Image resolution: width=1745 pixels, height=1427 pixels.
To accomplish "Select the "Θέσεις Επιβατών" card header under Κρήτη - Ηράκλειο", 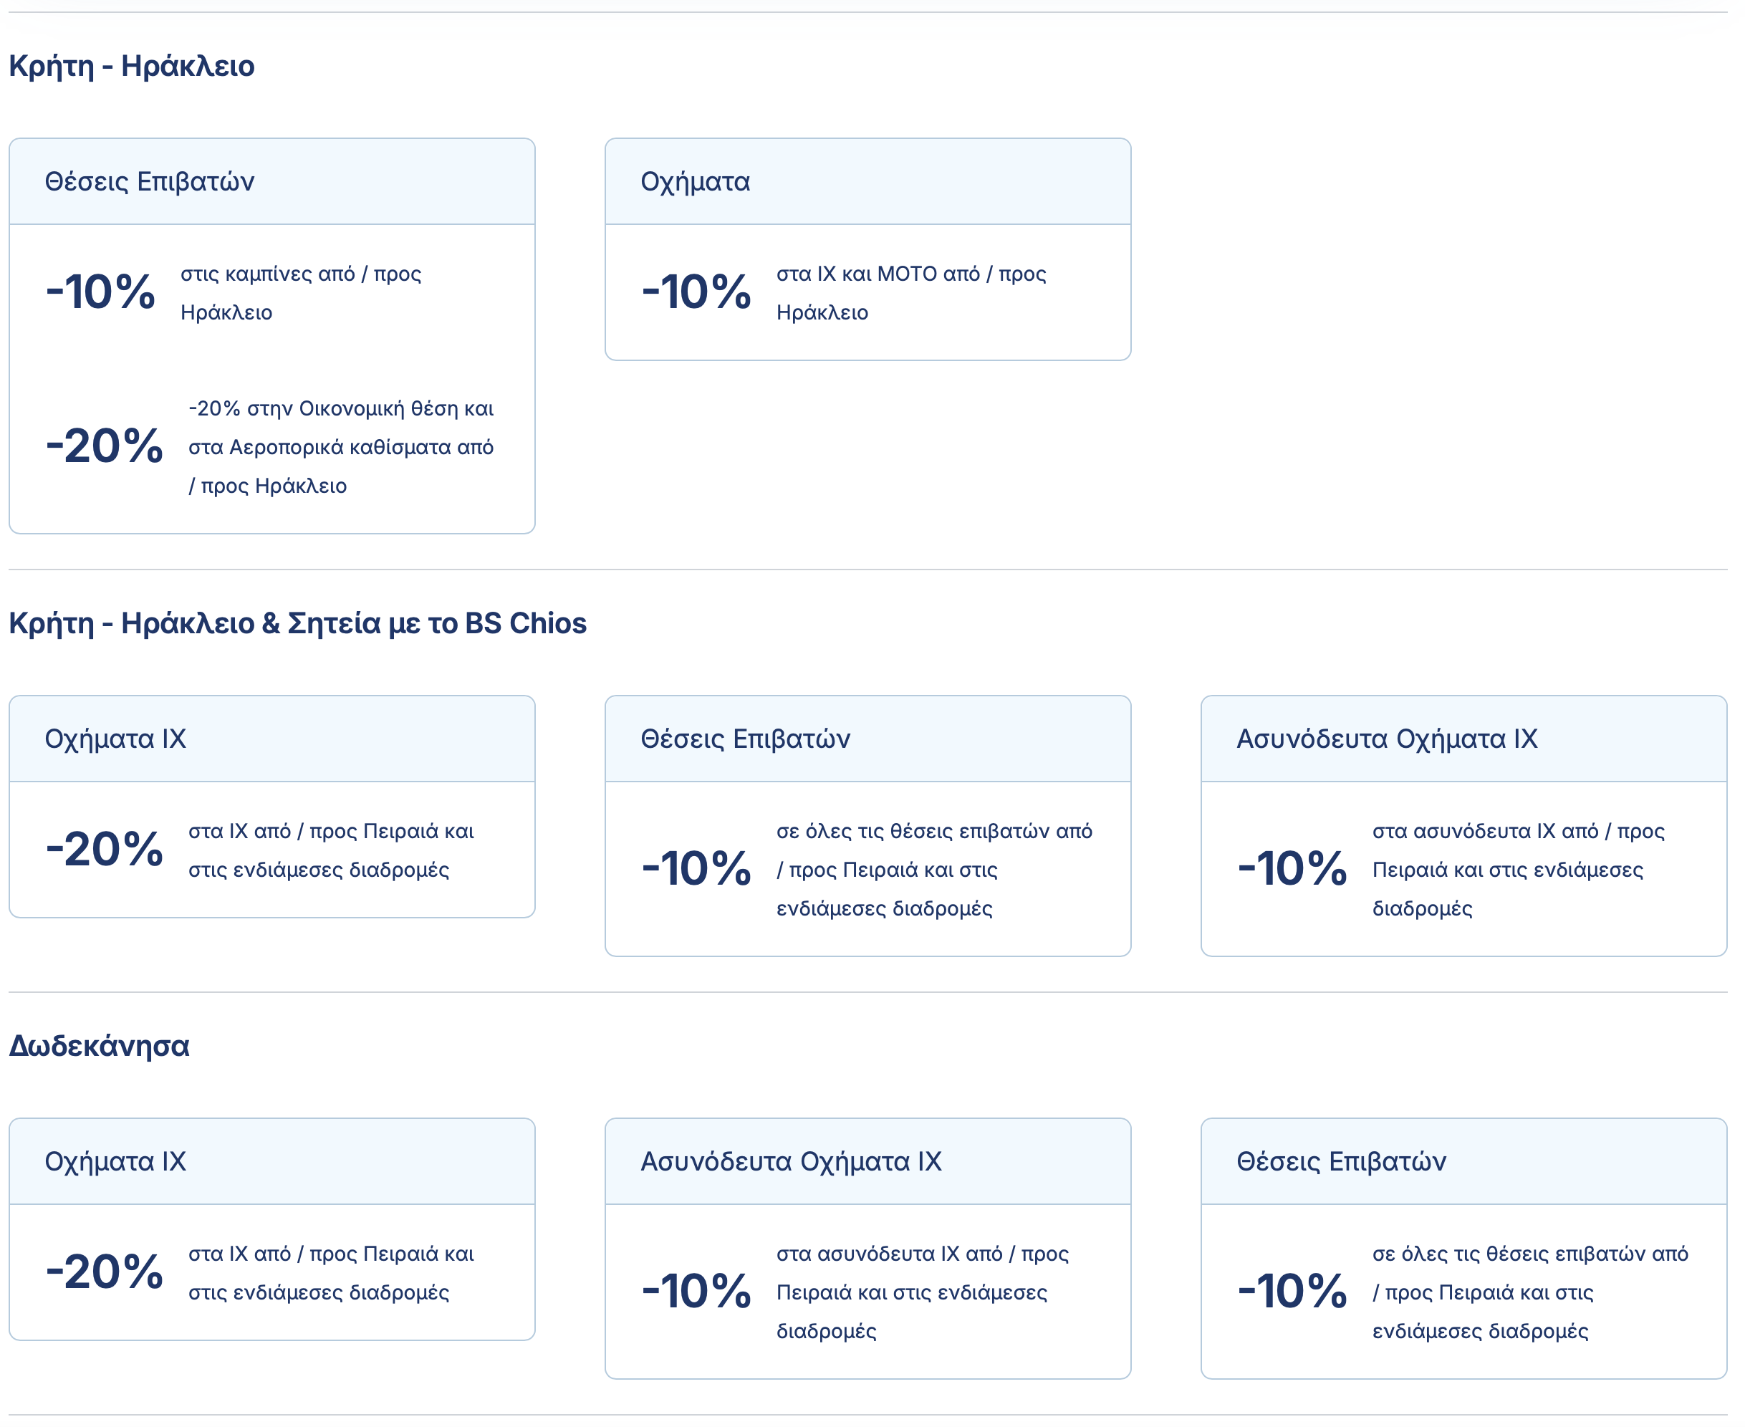I will pos(150,182).
